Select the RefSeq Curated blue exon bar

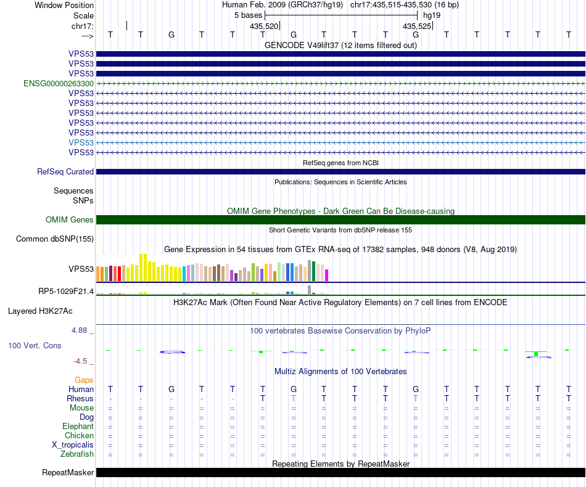tap(340, 172)
